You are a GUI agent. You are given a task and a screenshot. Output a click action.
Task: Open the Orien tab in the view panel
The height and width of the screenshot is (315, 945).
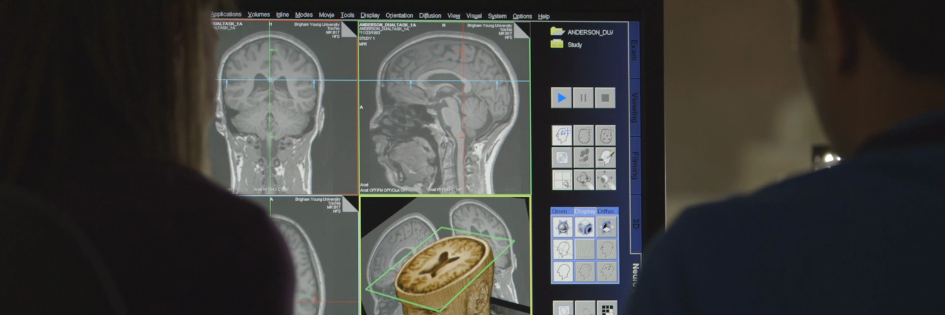click(x=561, y=211)
